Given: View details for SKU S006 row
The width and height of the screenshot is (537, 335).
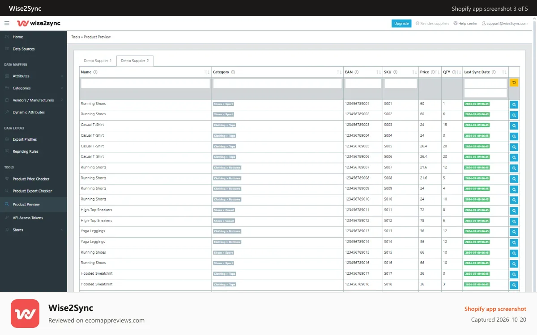Looking at the screenshot, I should 514,158.
